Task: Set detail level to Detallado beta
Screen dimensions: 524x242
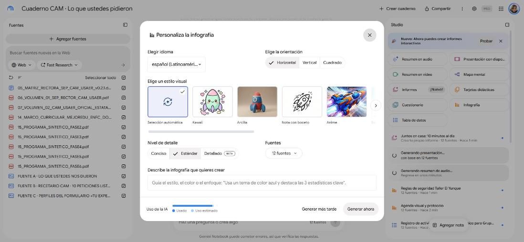Action: tap(220, 153)
